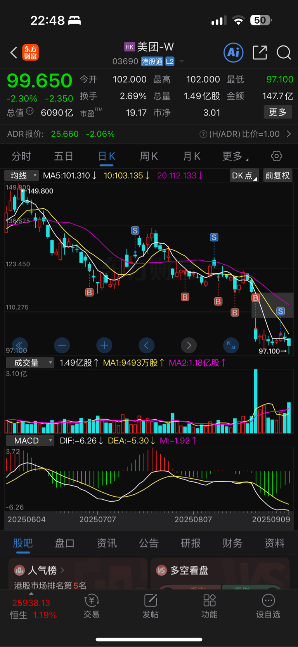Tap the 设自选 ellipsis icon

pyautogui.click(x=268, y=601)
